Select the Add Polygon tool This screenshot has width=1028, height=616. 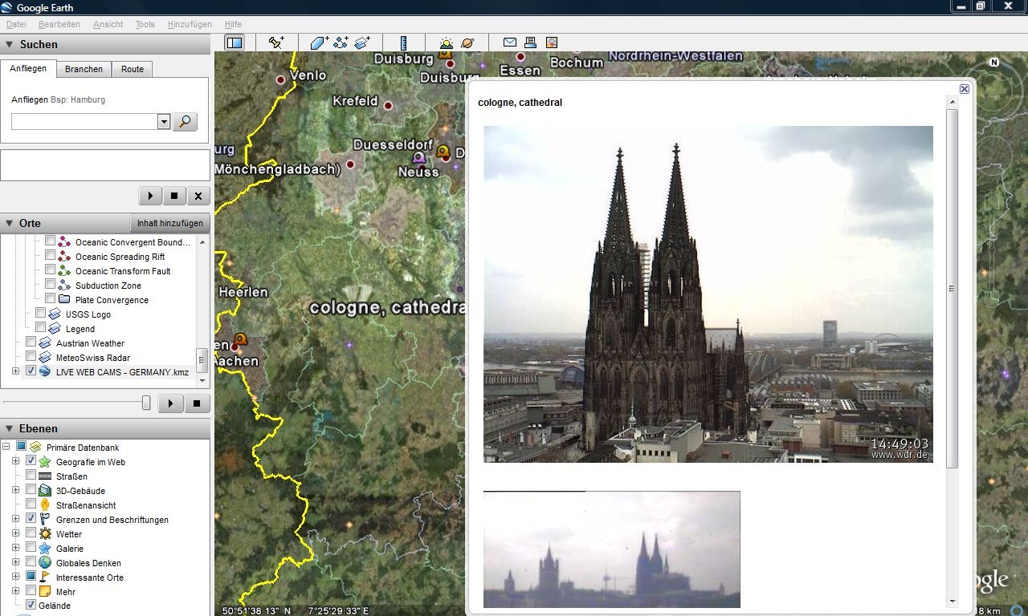click(320, 43)
